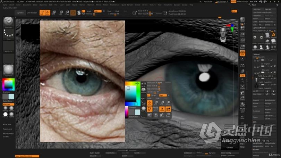Click the light cyan main color swatch

coord(11,97)
